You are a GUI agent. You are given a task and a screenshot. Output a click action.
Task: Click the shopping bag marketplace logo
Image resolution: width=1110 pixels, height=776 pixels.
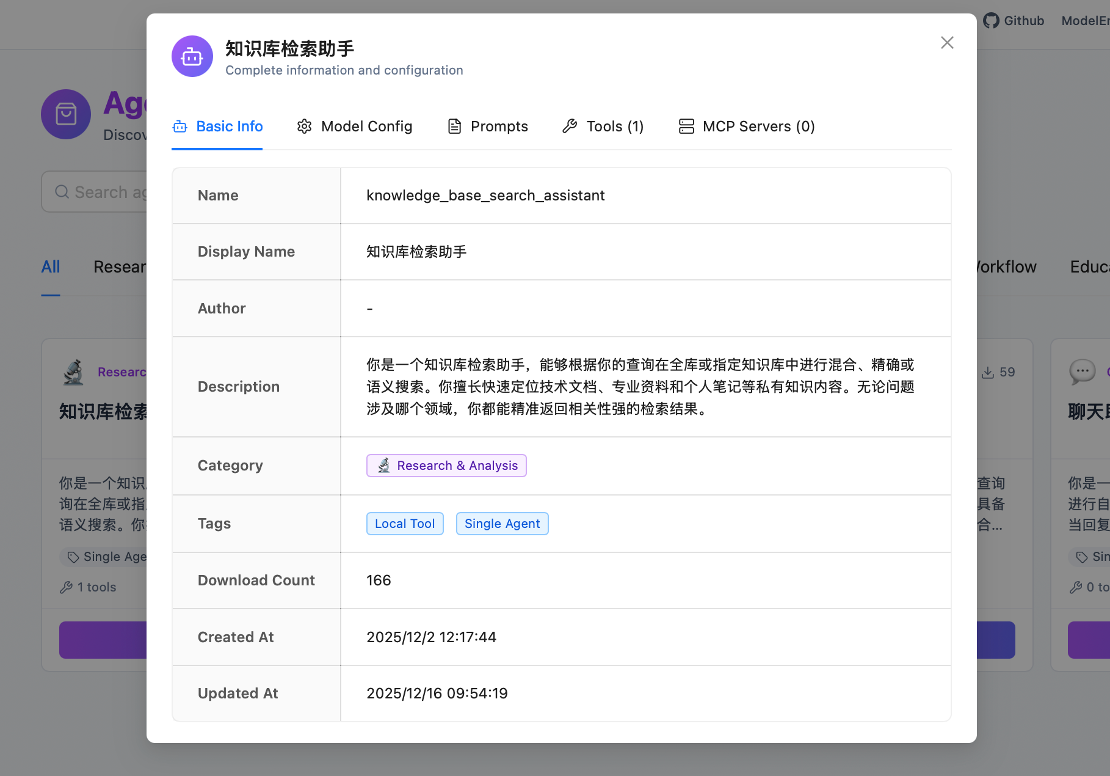pyautogui.click(x=66, y=114)
